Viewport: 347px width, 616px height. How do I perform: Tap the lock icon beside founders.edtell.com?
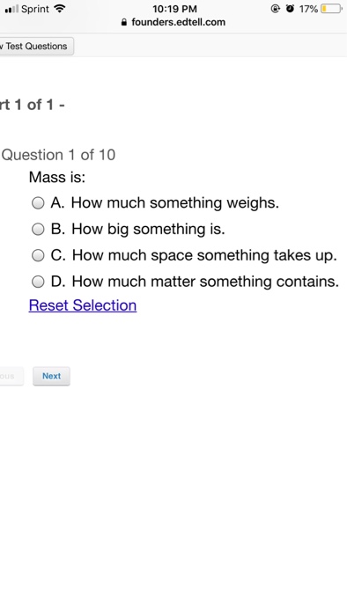[x=124, y=22]
